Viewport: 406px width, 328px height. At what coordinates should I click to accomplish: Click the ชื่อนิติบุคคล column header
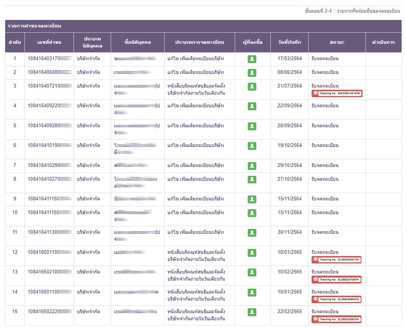click(137, 42)
